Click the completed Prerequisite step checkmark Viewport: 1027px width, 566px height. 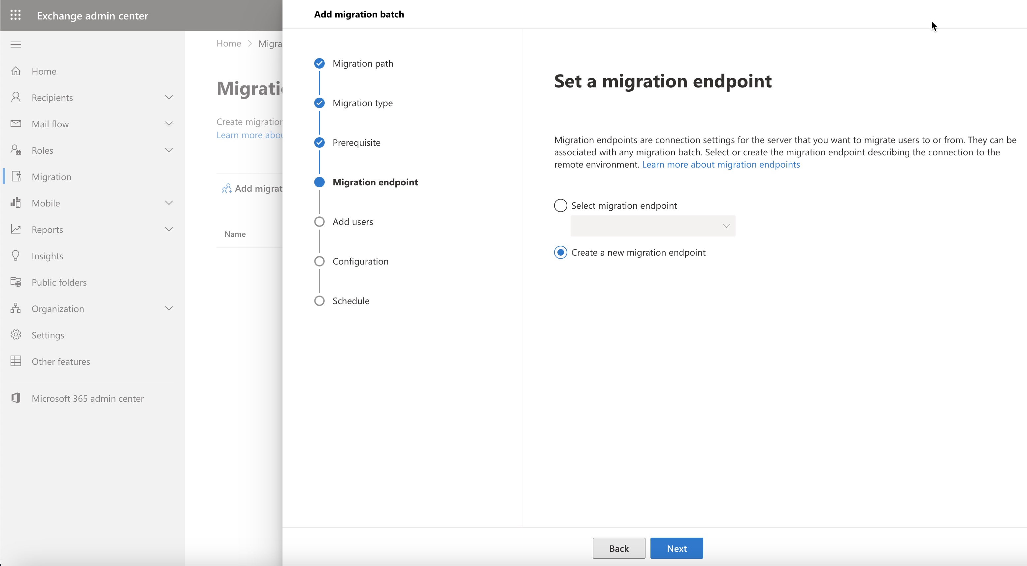coord(319,142)
